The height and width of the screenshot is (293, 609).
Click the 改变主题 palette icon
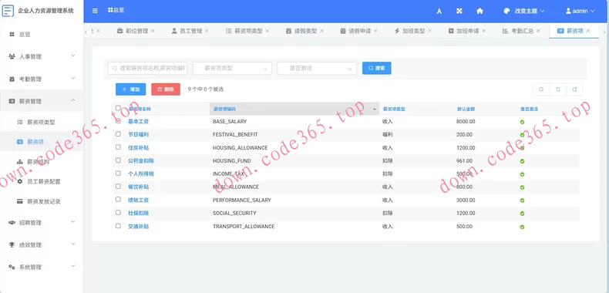(x=506, y=12)
